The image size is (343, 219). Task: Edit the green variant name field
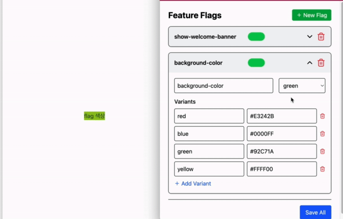click(209, 151)
